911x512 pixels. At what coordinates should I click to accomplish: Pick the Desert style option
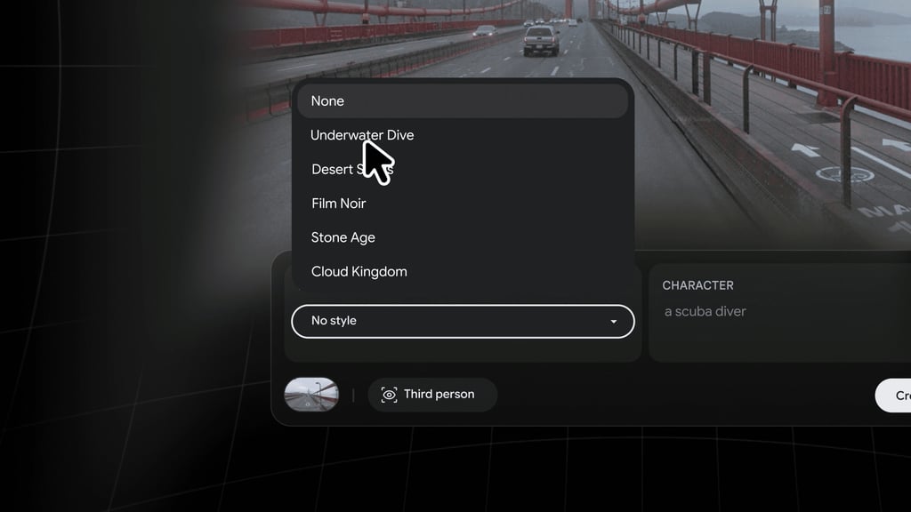point(463,170)
